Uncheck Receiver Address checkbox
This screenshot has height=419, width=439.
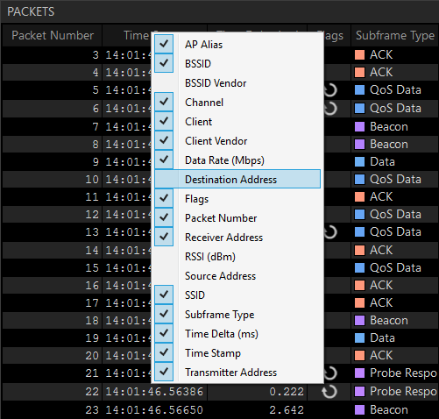pyautogui.click(x=164, y=237)
